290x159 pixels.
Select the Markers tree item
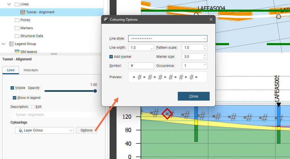click(26, 28)
